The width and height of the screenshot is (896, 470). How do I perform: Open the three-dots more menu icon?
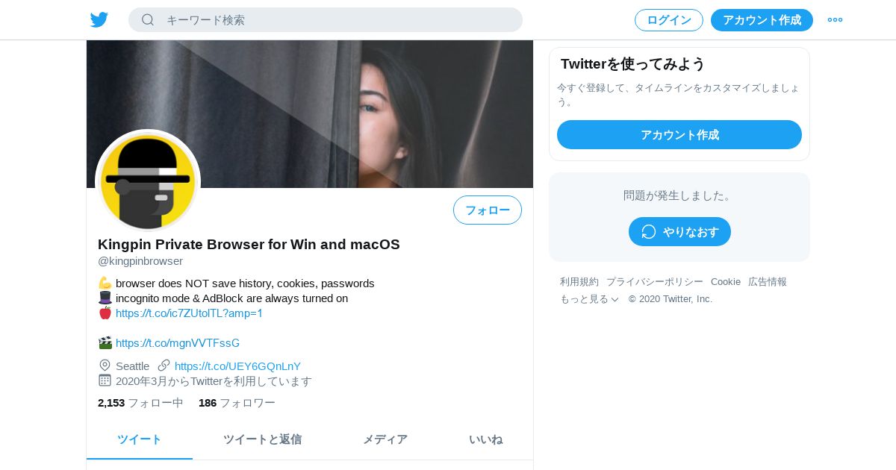click(x=835, y=19)
